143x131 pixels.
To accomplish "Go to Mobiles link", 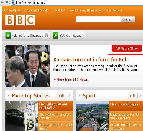I will [60, 10].
